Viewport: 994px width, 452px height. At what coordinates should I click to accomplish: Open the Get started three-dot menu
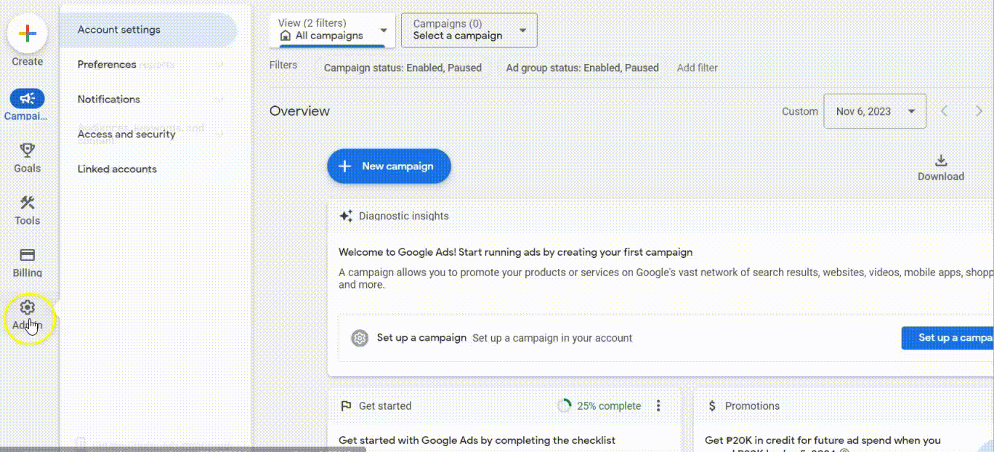click(658, 405)
